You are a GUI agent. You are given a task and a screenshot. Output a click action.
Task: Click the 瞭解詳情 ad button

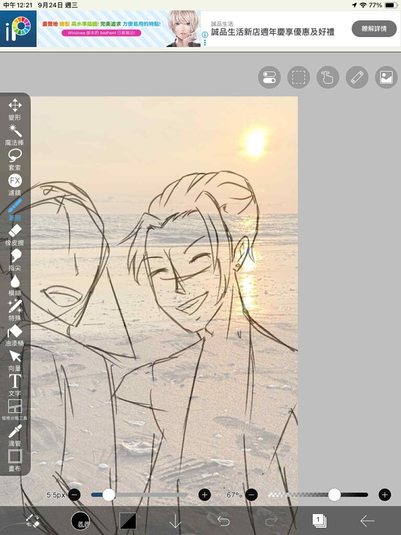point(373,28)
